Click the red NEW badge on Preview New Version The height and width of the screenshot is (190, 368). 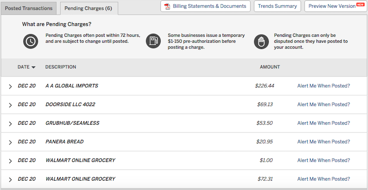pyautogui.click(x=359, y=4)
